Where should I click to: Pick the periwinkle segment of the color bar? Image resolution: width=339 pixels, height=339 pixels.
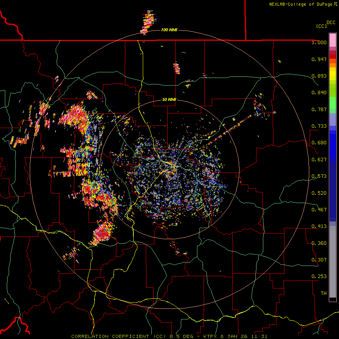[x=333, y=119]
